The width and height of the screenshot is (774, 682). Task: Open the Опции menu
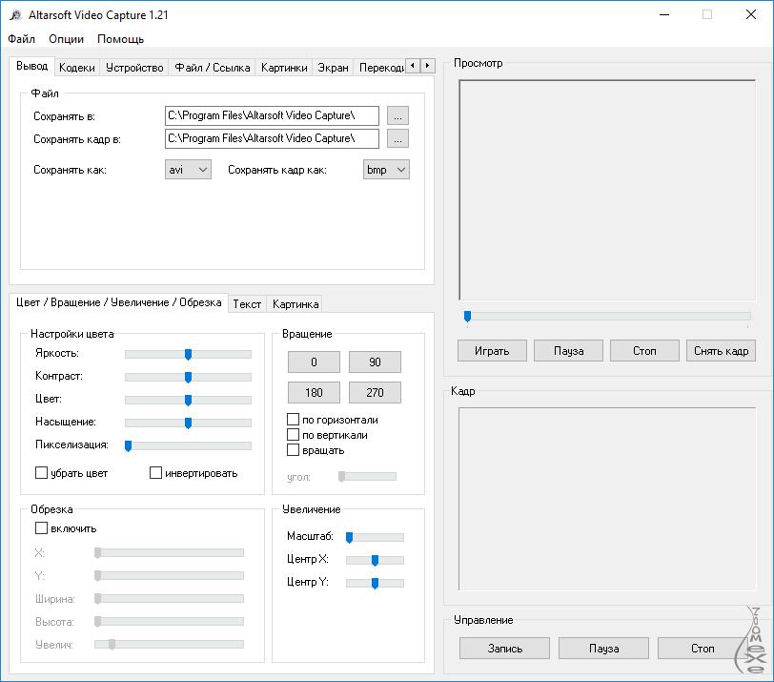coord(66,39)
